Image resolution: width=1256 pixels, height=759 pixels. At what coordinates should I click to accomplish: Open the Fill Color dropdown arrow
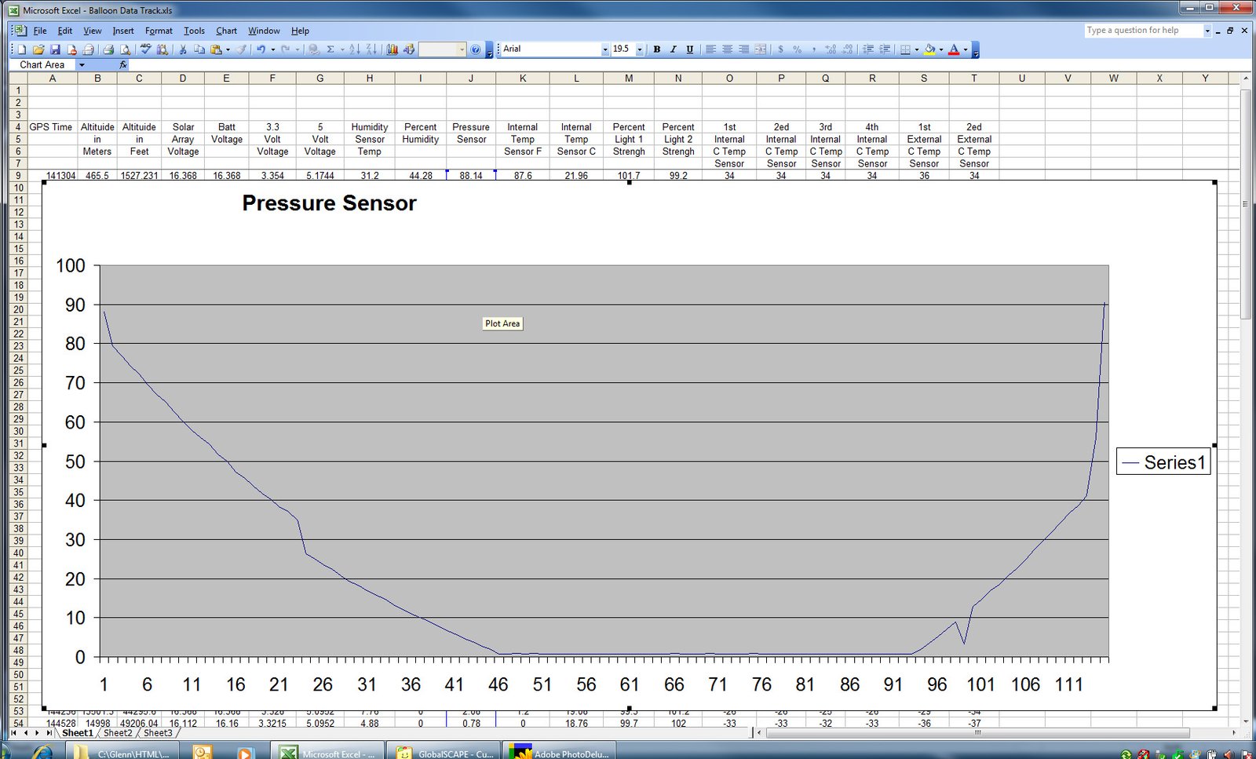tap(941, 49)
